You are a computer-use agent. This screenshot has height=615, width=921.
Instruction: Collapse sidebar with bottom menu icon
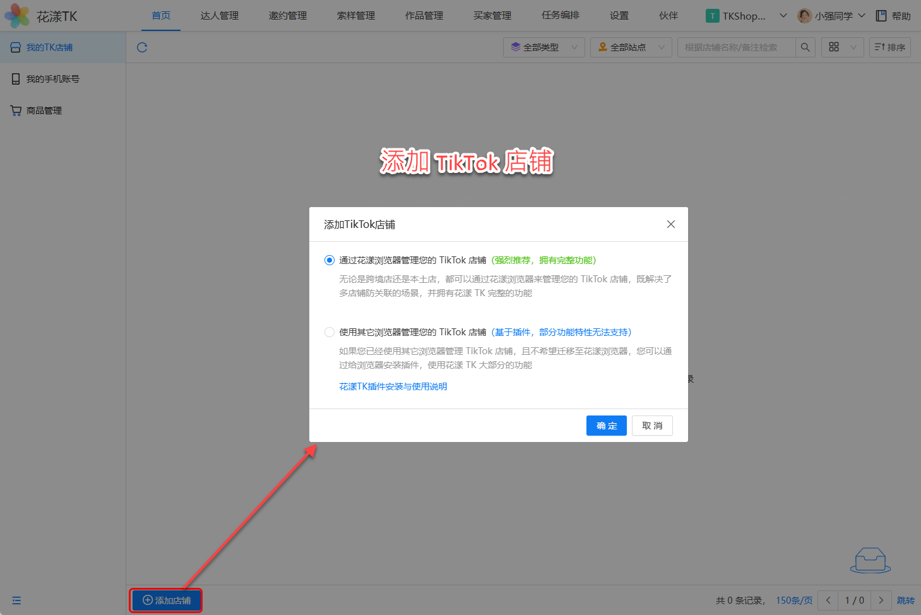click(x=16, y=600)
